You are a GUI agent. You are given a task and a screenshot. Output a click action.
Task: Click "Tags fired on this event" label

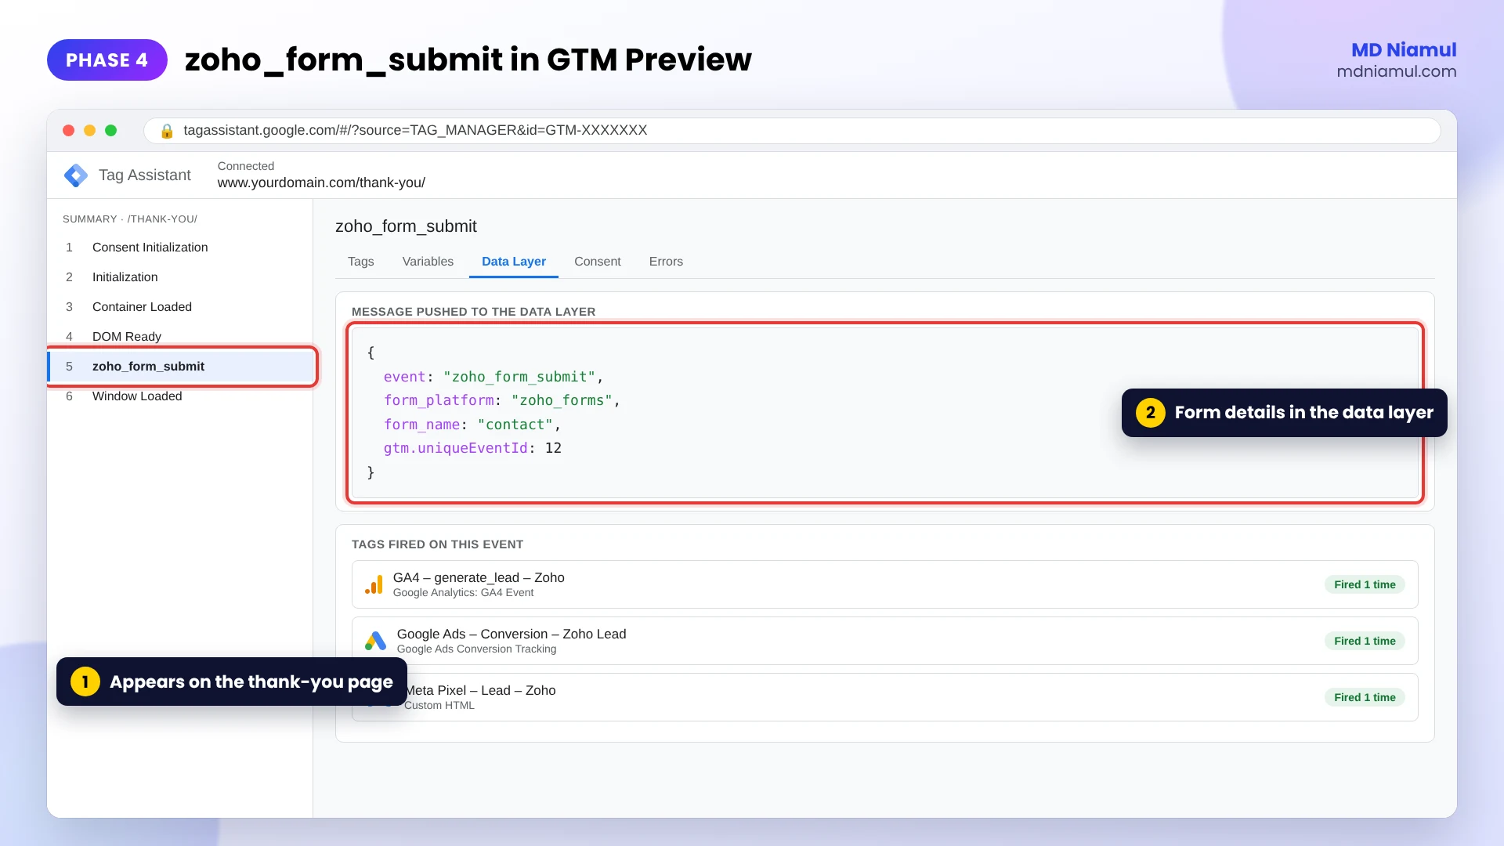point(437,544)
